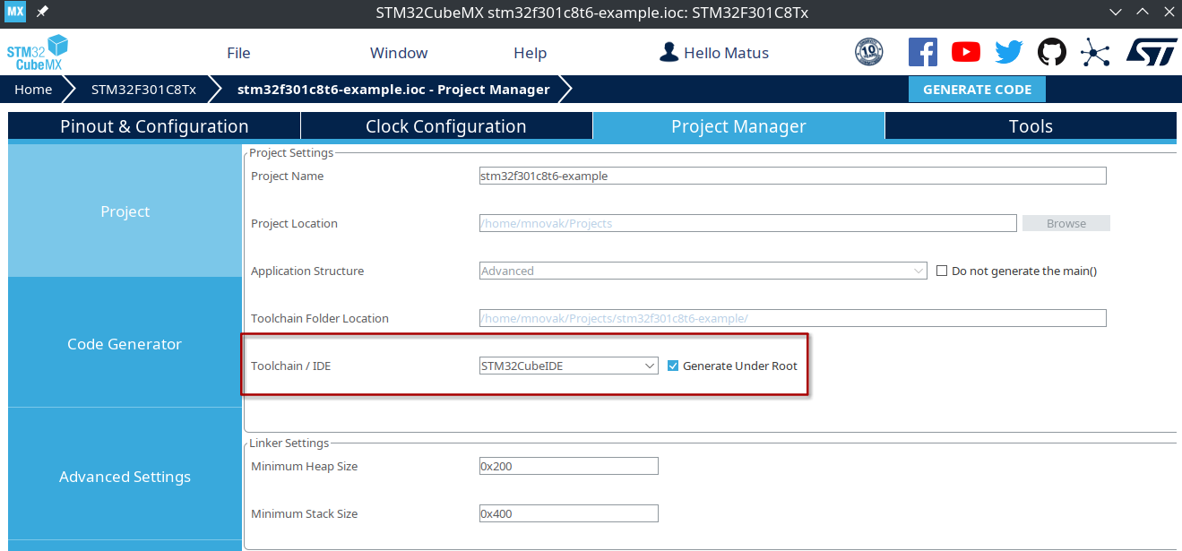
Task: Open the Application Structure dropdown
Action: 703,271
